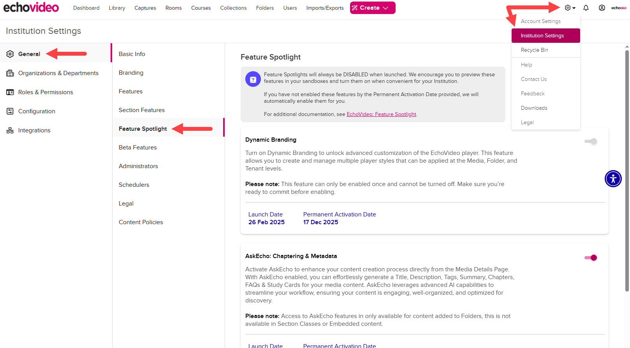
Task: Click the General gear icon in sidebar
Action: [10, 54]
